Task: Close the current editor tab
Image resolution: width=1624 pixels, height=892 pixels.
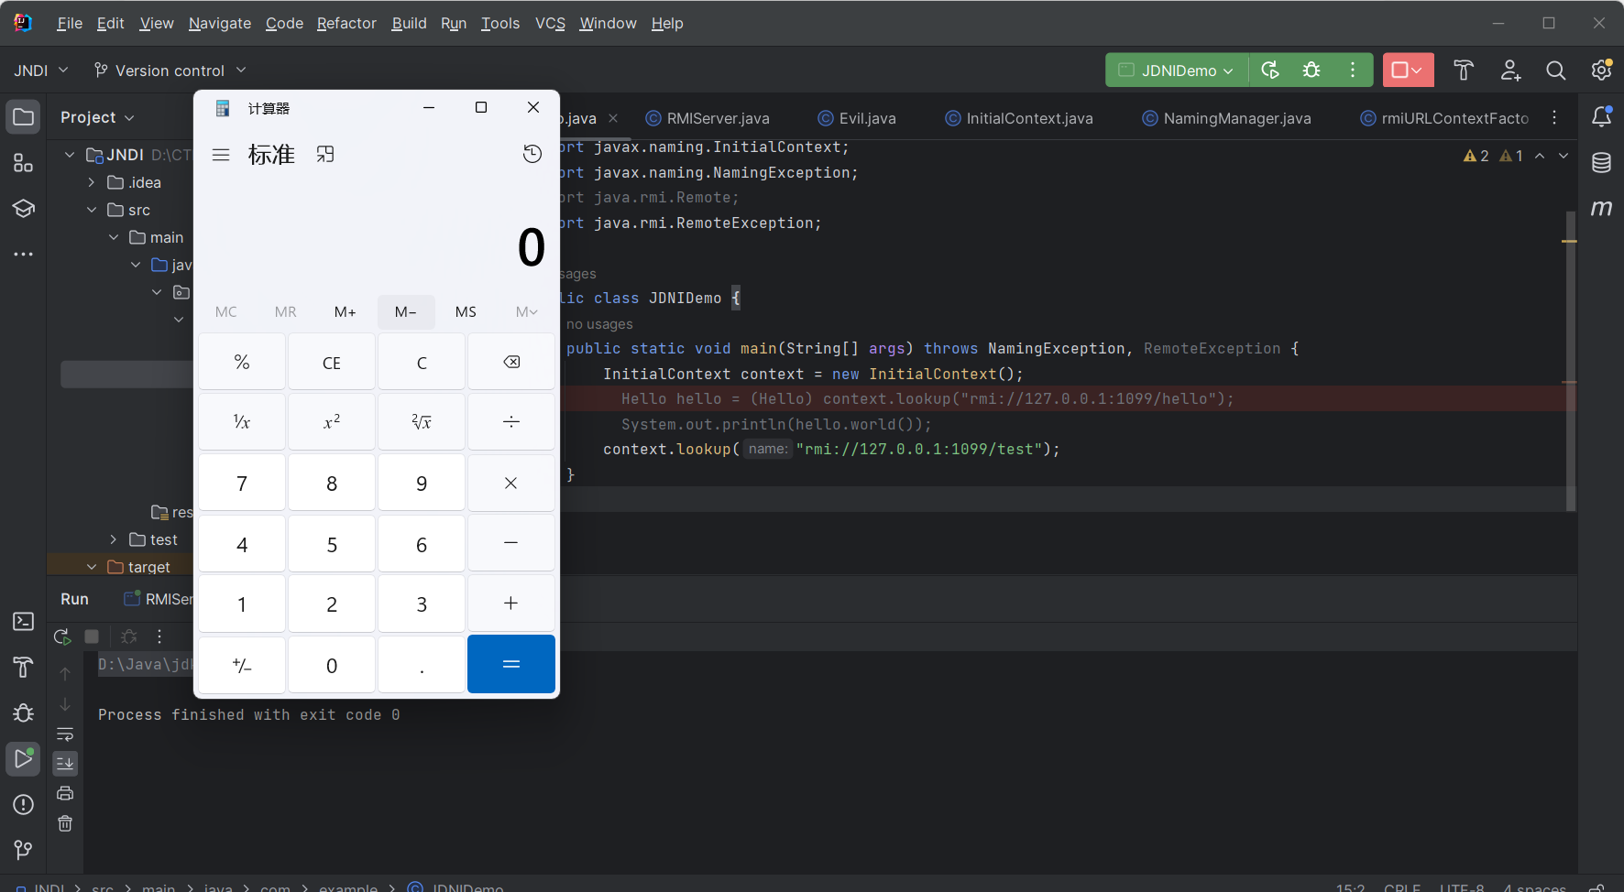Action: tap(613, 118)
